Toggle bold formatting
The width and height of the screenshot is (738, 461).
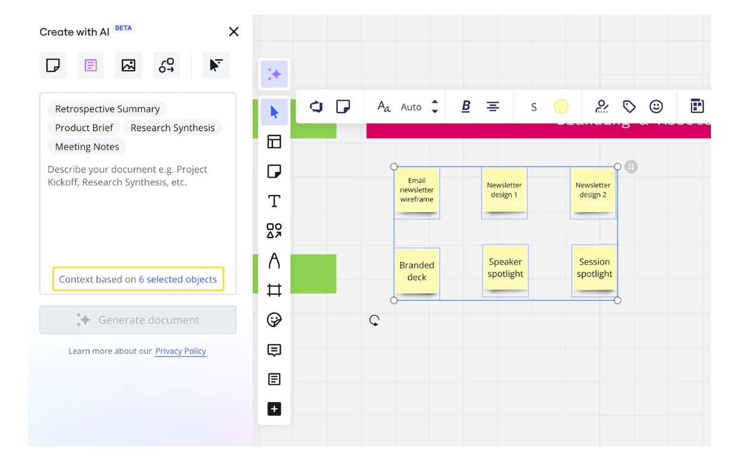[x=466, y=106]
